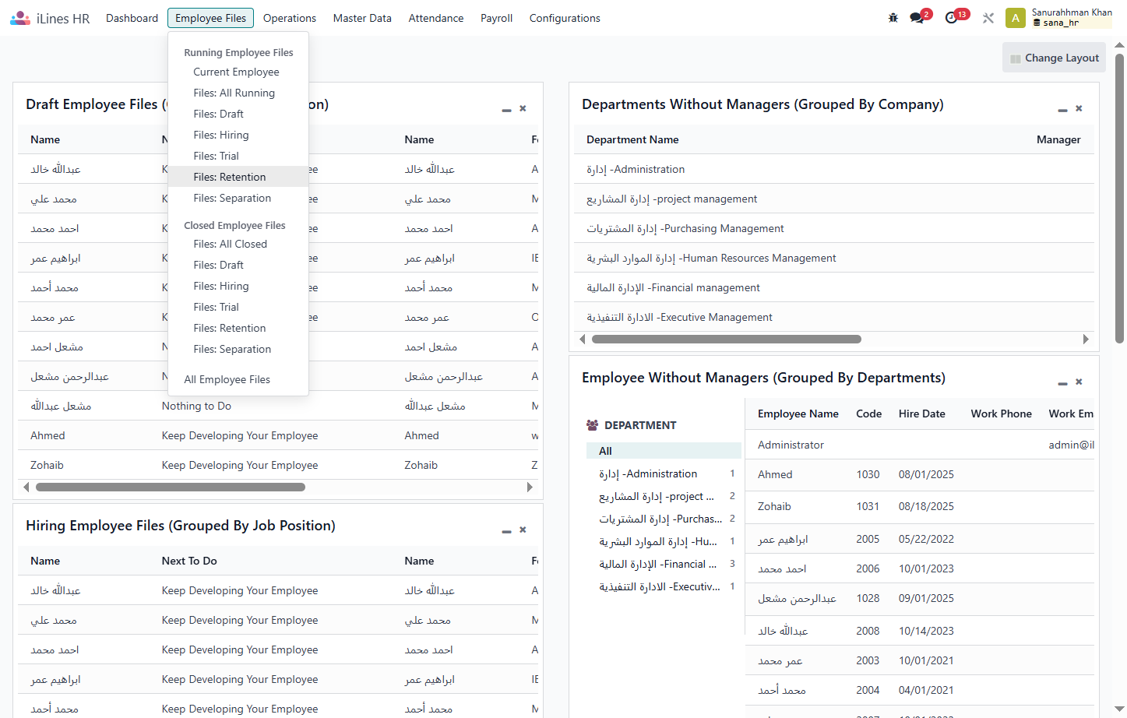Sort by the Code column header
The height and width of the screenshot is (718, 1127).
point(869,414)
